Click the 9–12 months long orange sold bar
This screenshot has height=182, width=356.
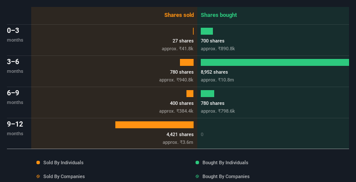(154, 125)
